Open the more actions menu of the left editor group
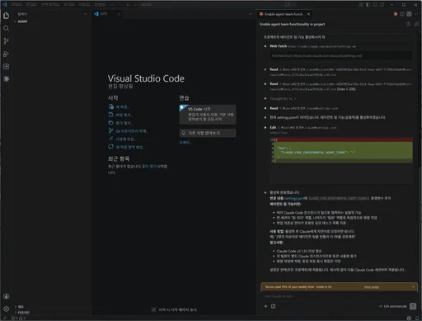This screenshot has height=321, width=422. pos(251,14)
